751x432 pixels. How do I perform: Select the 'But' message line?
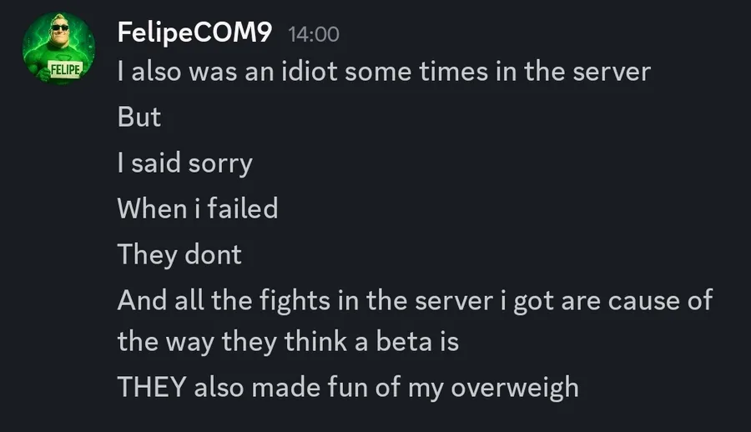point(139,117)
